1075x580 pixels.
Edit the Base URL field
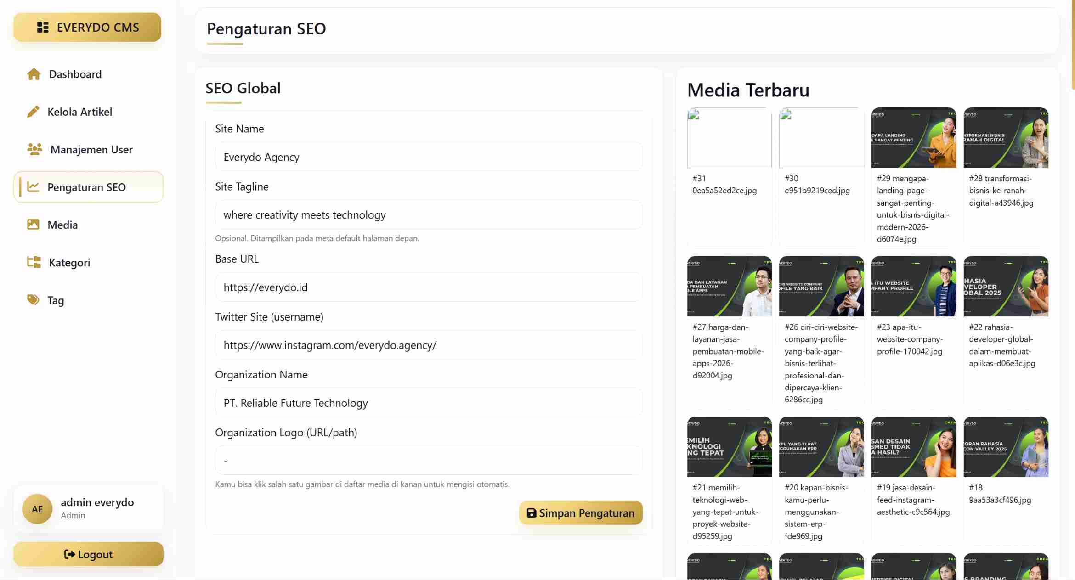[429, 287]
